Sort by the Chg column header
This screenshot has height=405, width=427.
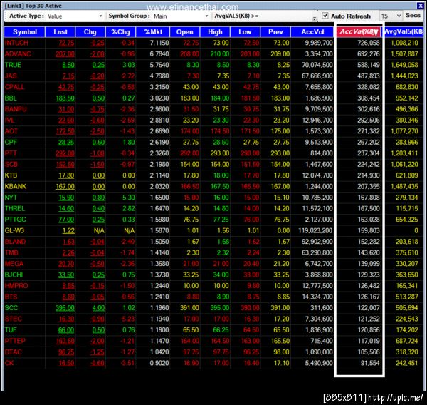pyautogui.click(x=90, y=32)
